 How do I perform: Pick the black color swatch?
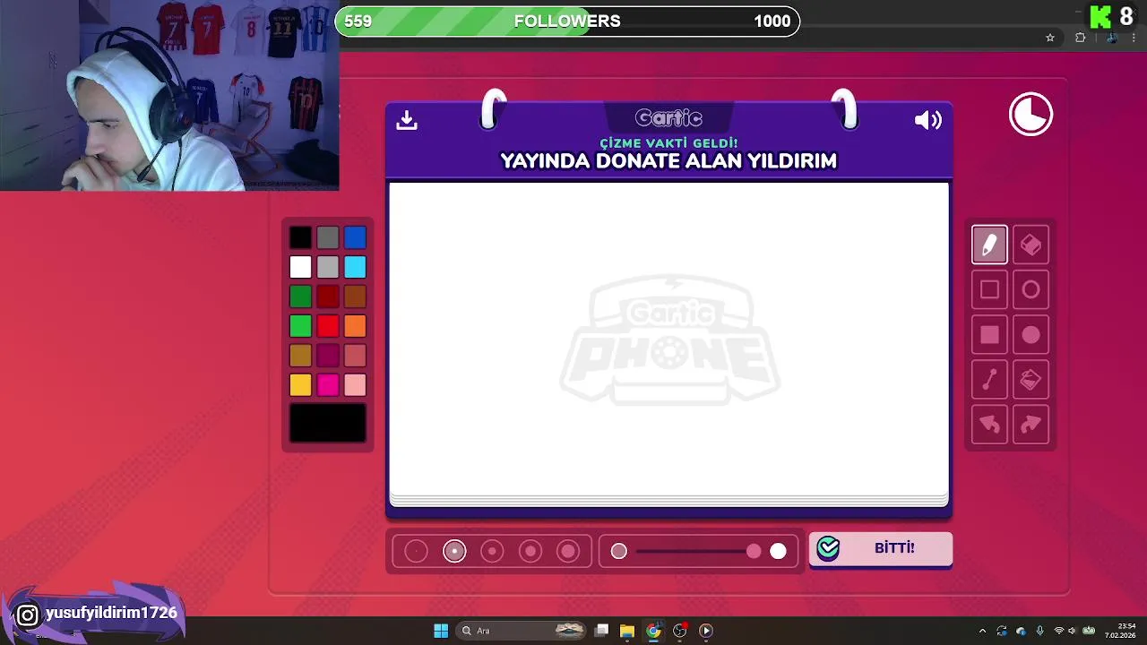pyautogui.click(x=300, y=237)
